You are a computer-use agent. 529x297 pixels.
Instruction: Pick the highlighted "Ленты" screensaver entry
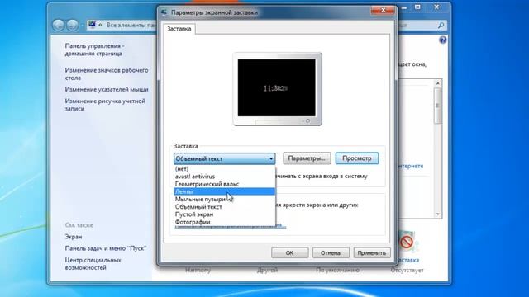224,191
